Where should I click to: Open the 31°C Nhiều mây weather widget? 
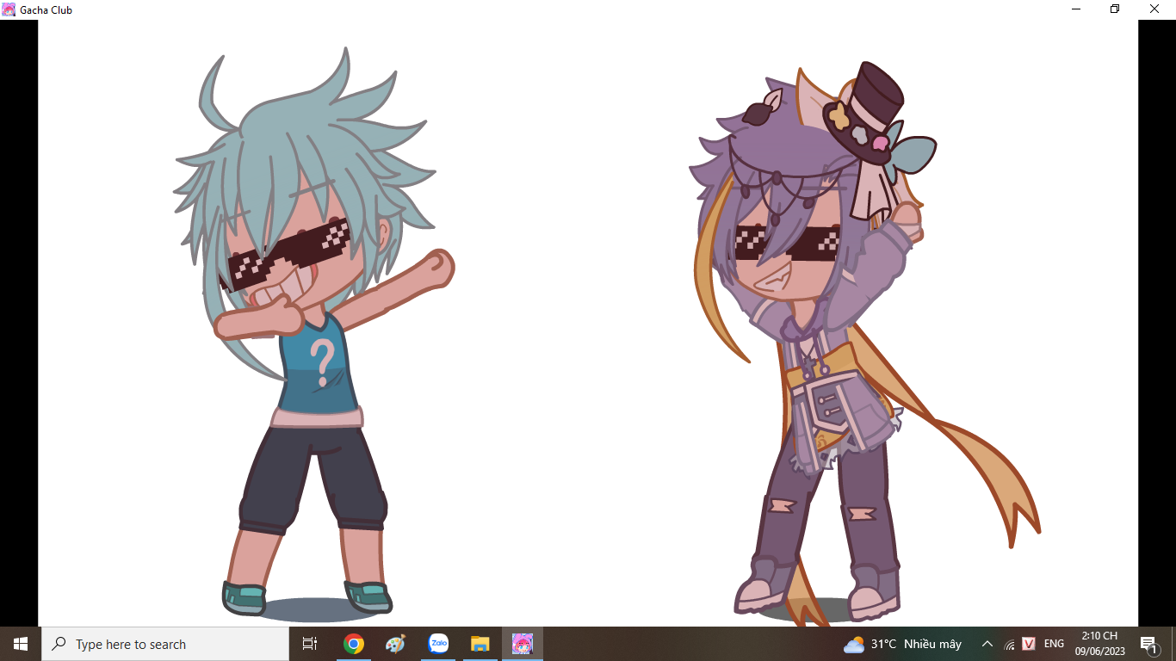[x=903, y=644]
